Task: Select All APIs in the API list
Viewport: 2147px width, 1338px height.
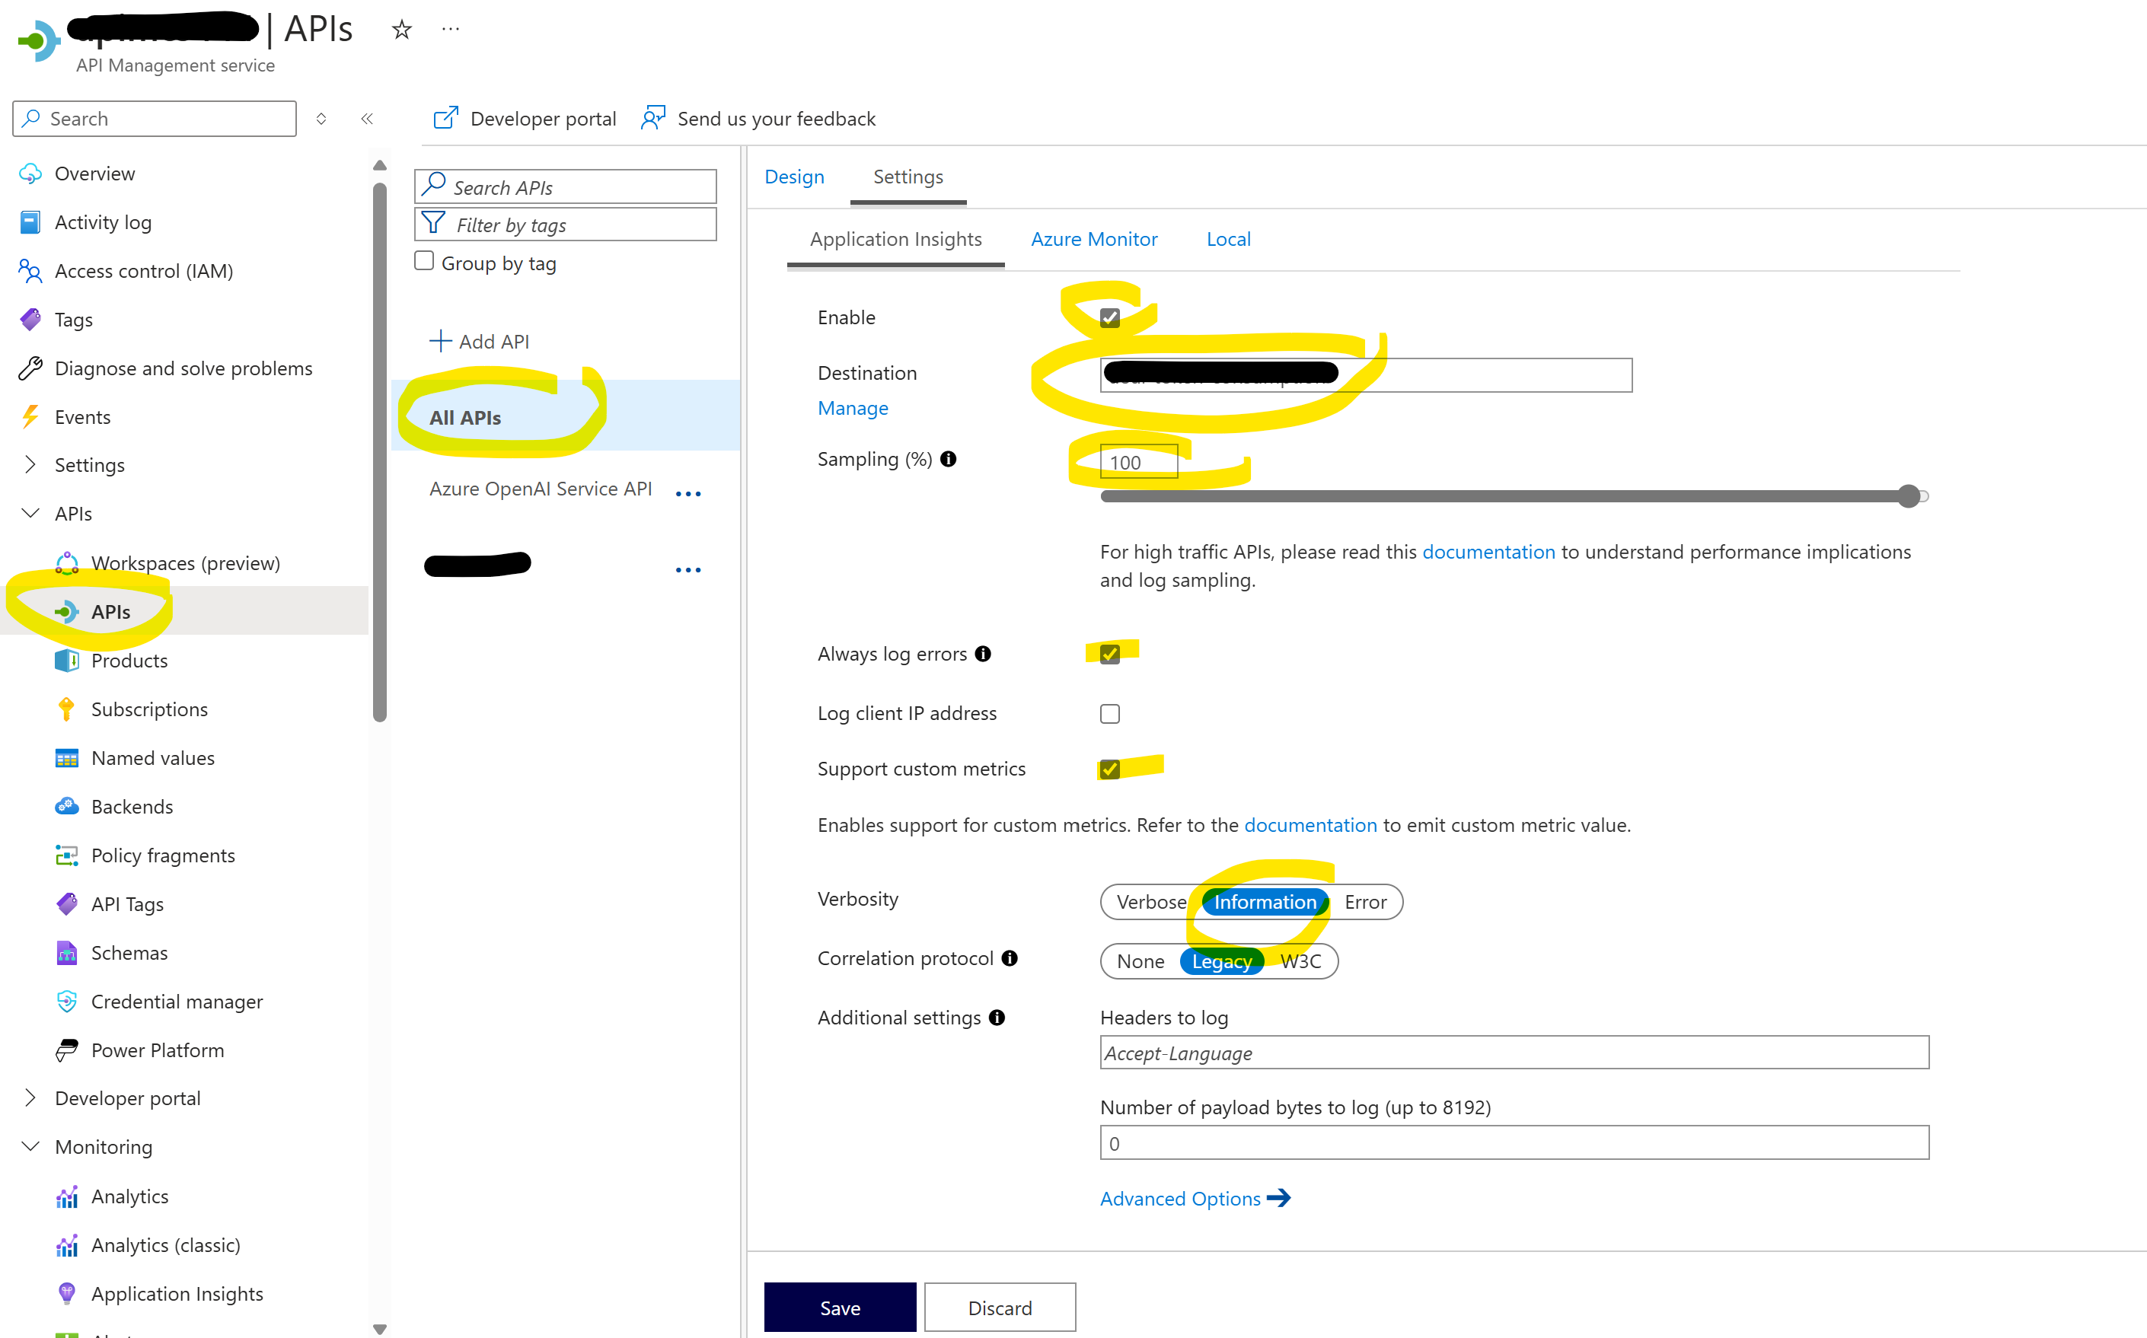Action: coord(566,417)
